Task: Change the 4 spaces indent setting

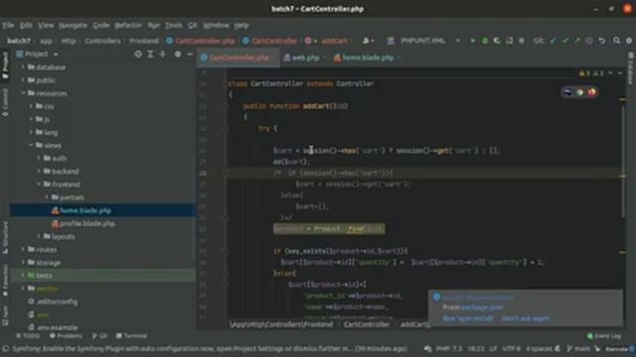Action: click(539, 348)
